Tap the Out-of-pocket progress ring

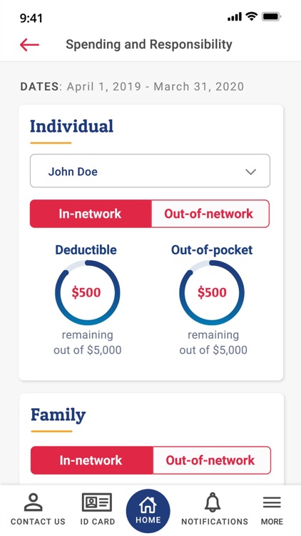click(212, 292)
